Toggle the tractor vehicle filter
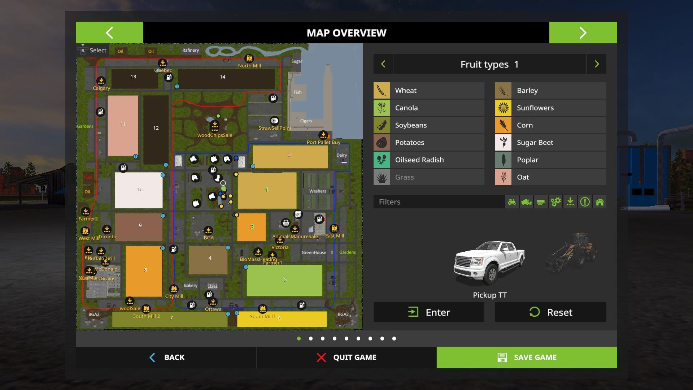 [512, 202]
